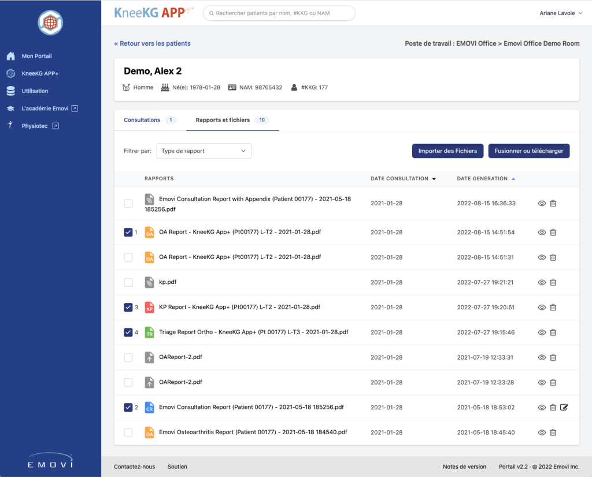Check the Consultation Report with Appendix checkbox
592x477 pixels.
coord(128,203)
